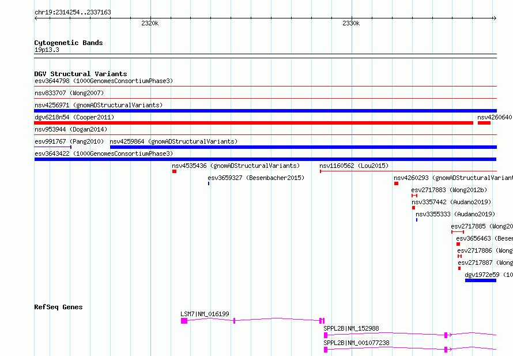Click the esv3656463 red variant block
Viewport: 513px width, 356px height.
click(458, 244)
